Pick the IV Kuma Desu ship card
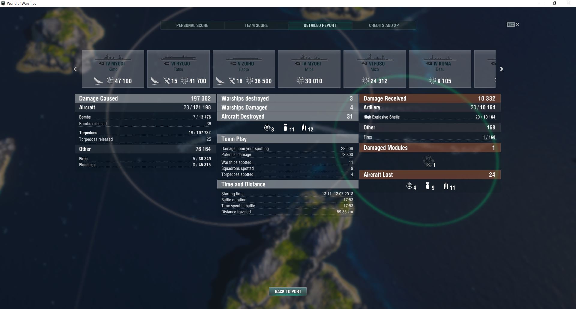Screen dimensions: 576x309 (x=440, y=69)
